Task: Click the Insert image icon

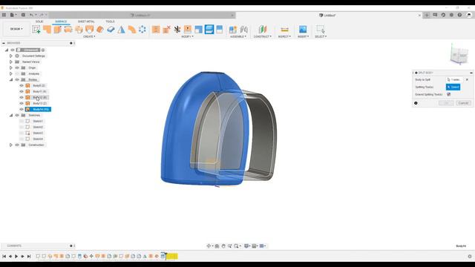Action: click(303, 30)
